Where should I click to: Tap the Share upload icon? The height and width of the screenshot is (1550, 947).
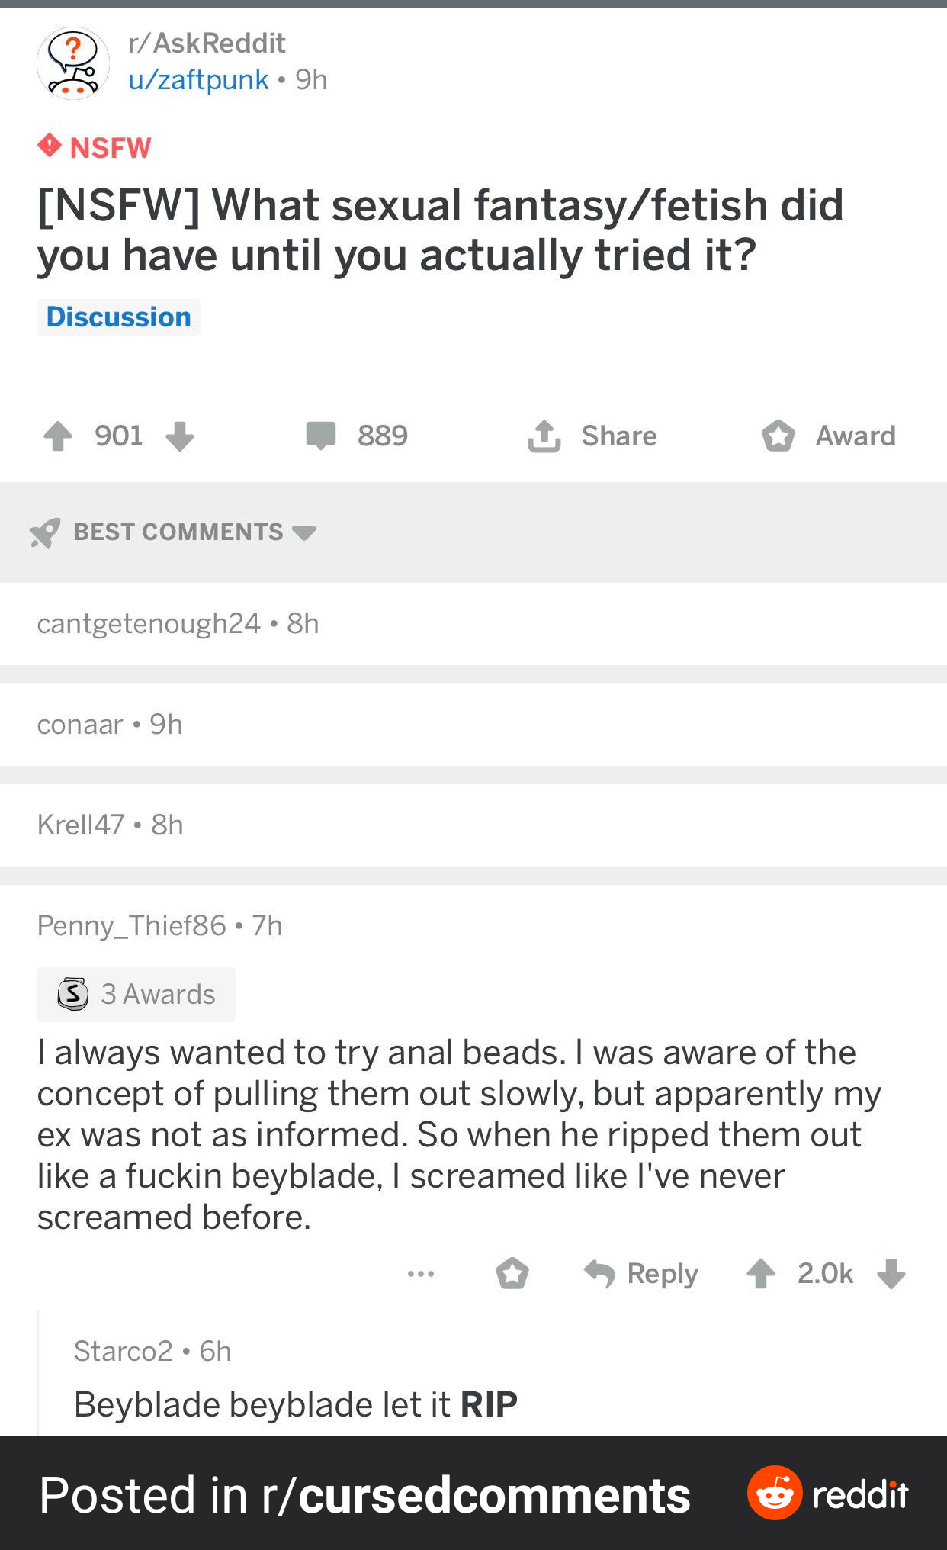tap(544, 436)
